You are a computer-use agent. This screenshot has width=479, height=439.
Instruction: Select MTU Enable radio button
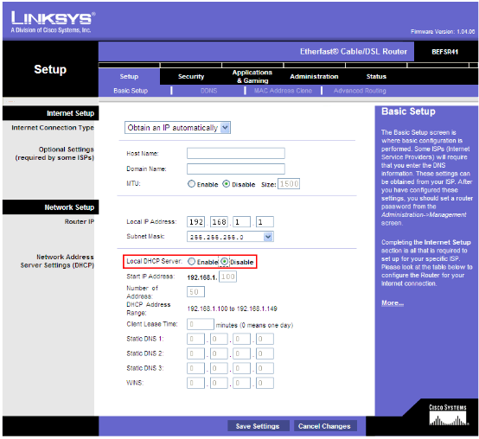pos(191,184)
